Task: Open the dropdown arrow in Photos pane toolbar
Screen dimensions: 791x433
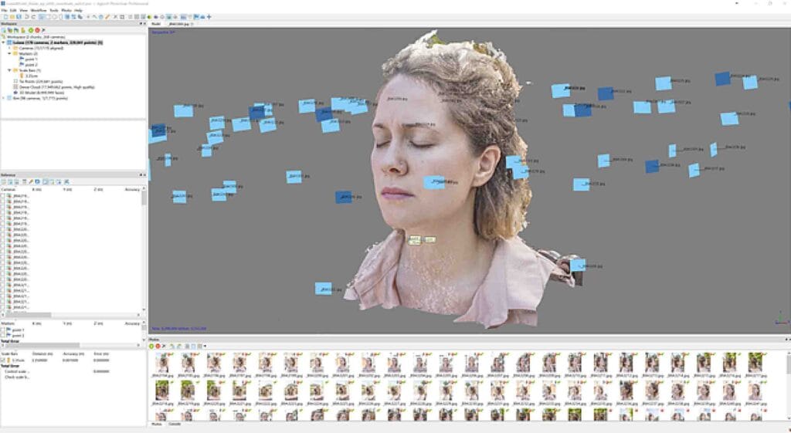Action: [x=205, y=347]
